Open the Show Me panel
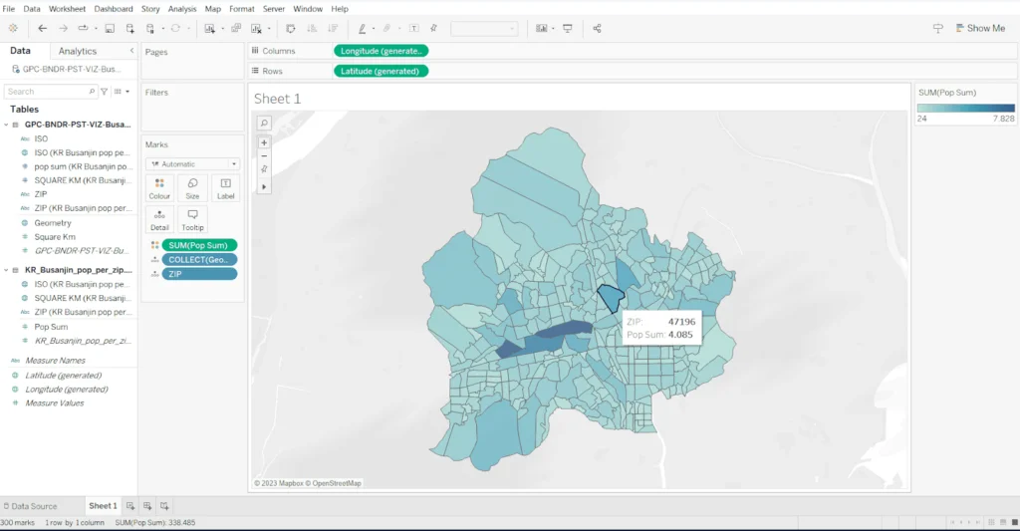Image resolution: width=1020 pixels, height=531 pixels. [979, 28]
